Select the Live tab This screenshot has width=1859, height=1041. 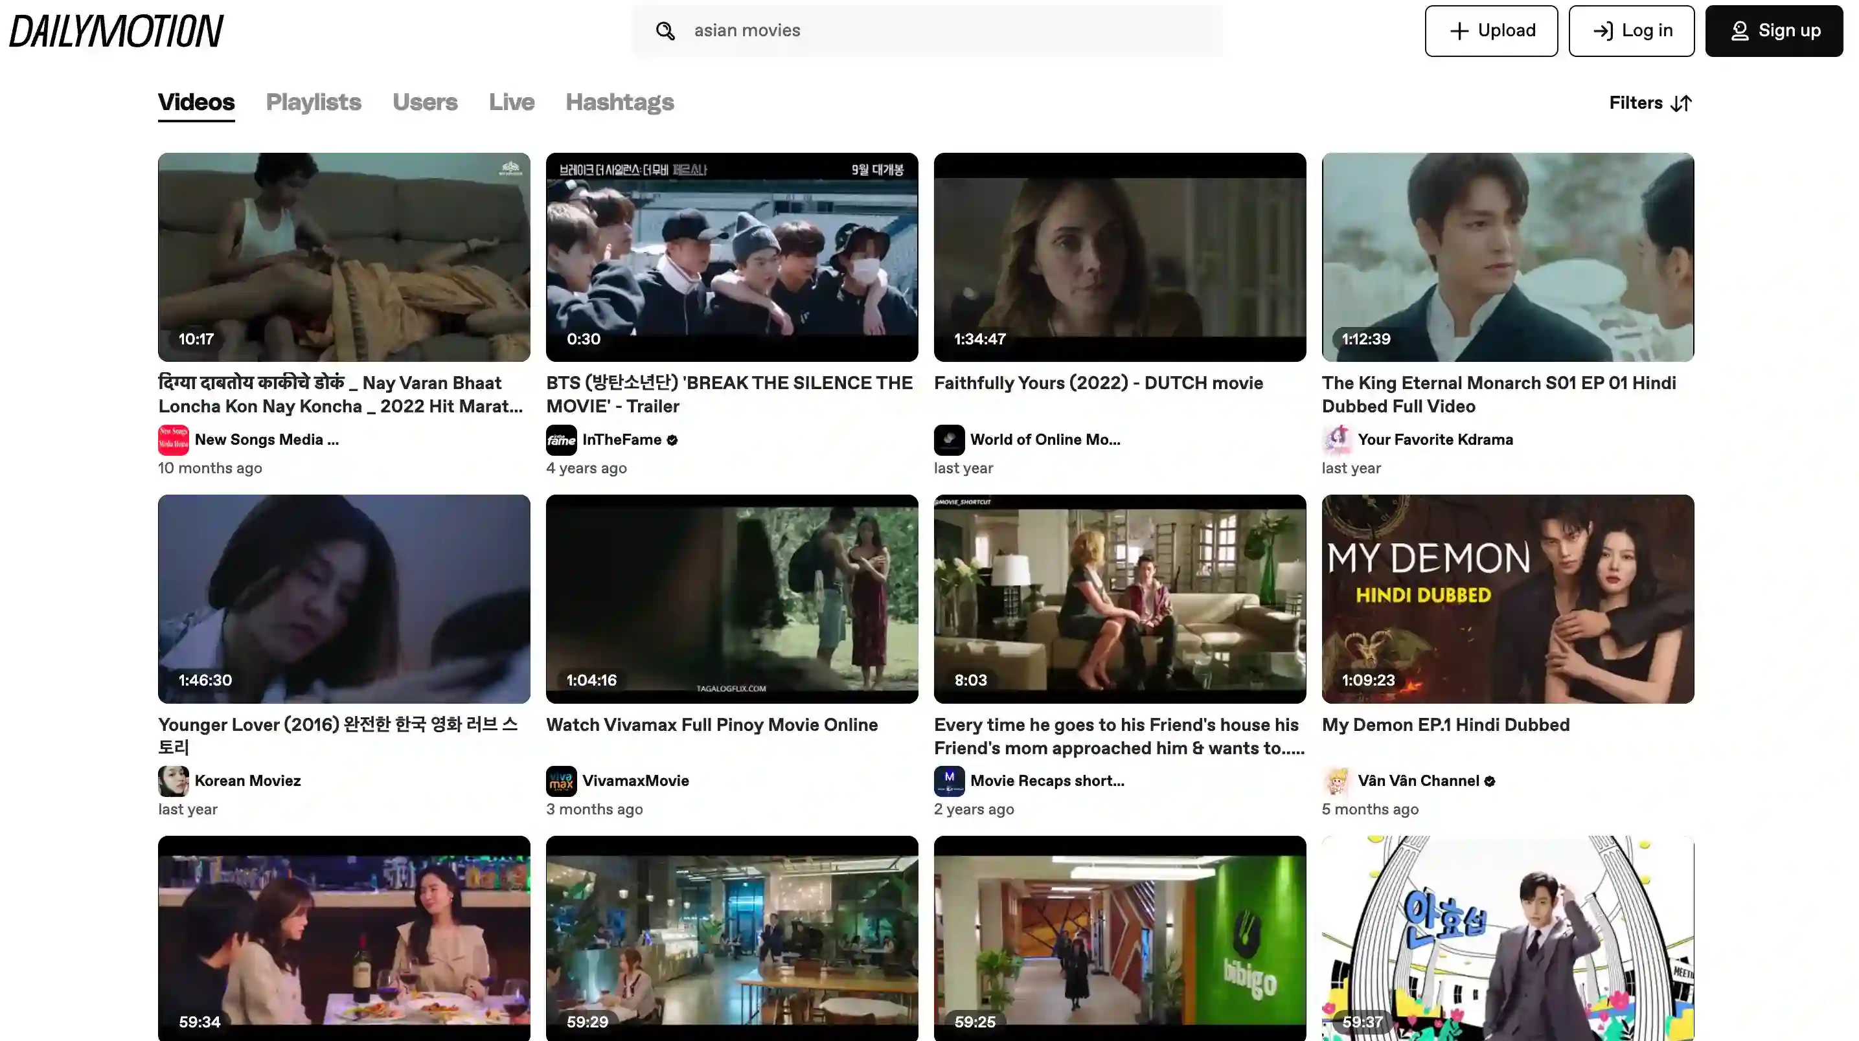[x=511, y=102]
